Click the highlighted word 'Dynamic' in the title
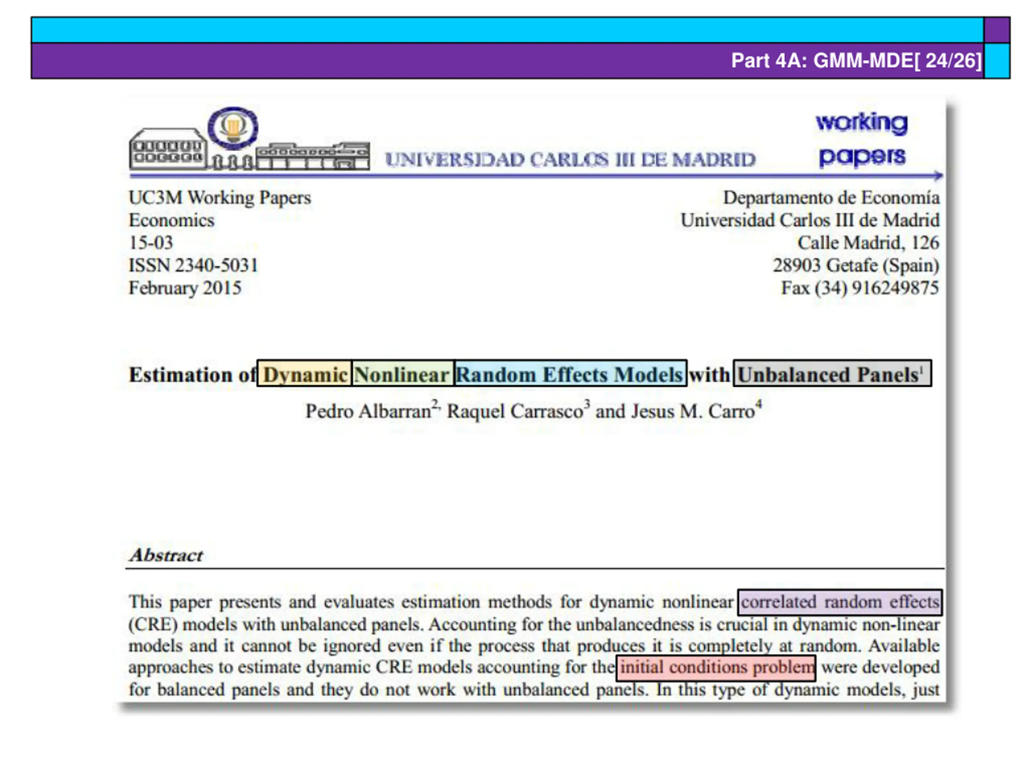Viewport: 1030px width, 772px height. (305, 374)
